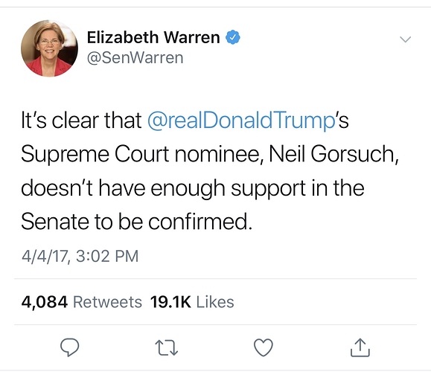Image resolution: width=431 pixels, height=372 pixels.
Task: Click the blue verified badge
Action: click(x=233, y=37)
